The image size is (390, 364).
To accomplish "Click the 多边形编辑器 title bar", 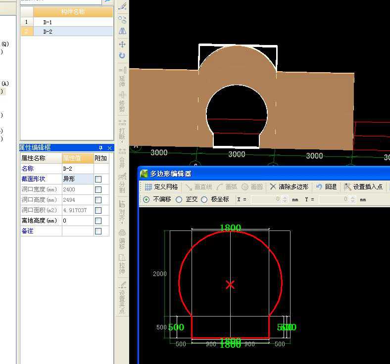I will tap(264, 174).
